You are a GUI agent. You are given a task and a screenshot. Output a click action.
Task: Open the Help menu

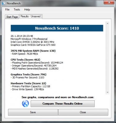click(27, 10)
